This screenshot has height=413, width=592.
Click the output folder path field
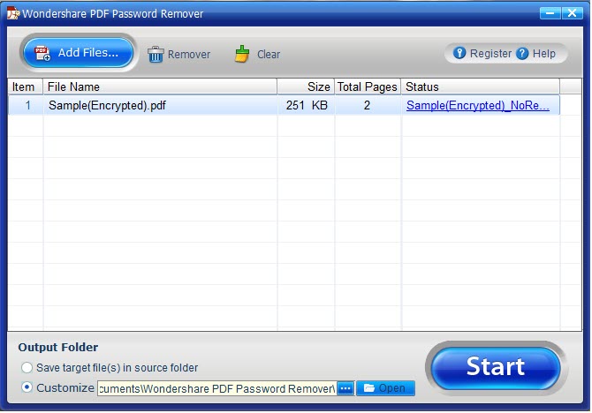tap(216, 388)
